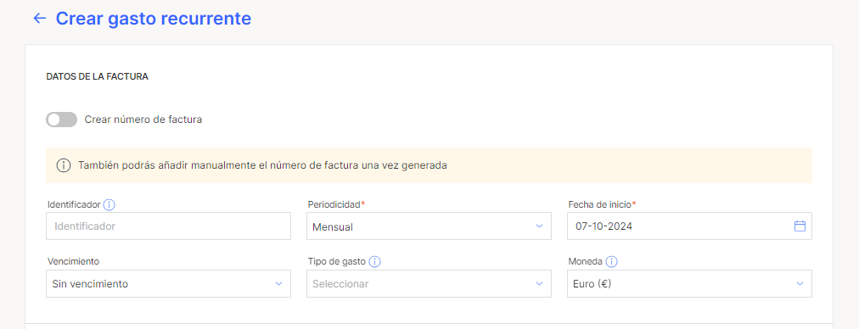Click the DATOS DE LA FACTURA heading

pyautogui.click(x=97, y=76)
